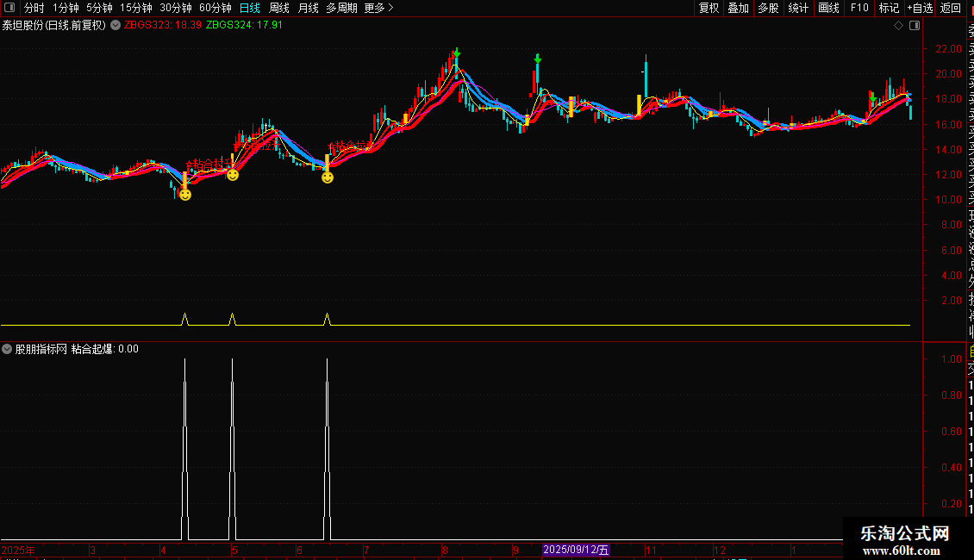The image size is (974, 560).
Task: Open 统计 statistics tool
Action: click(x=798, y=8)
